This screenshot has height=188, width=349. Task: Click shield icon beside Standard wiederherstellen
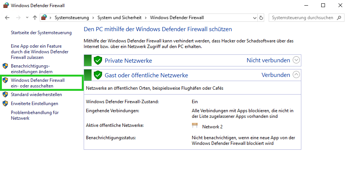point(5,94)
